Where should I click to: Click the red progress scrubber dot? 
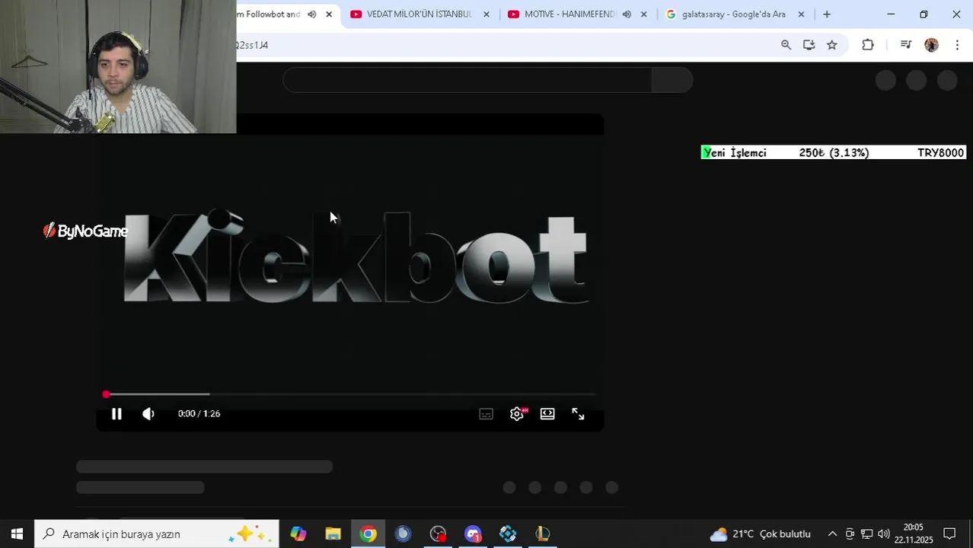click(x=106, y=394)
